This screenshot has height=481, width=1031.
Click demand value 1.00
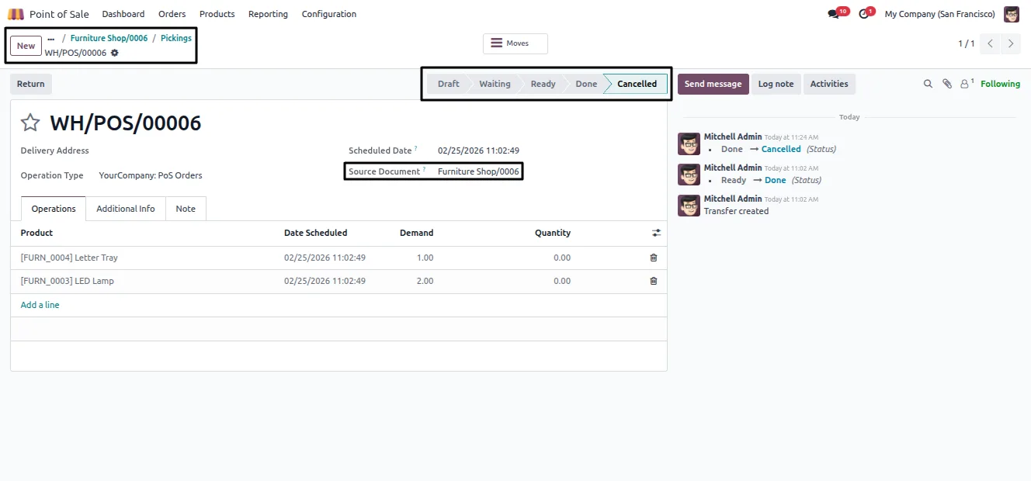point(425,258)
